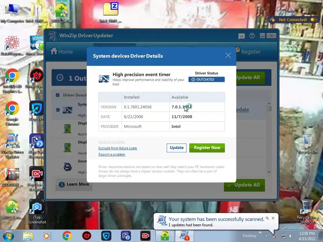Open iTop Screenshot desktop shortcut
The width and height of the screenshot is (323, 242).
tap(37, 212)
